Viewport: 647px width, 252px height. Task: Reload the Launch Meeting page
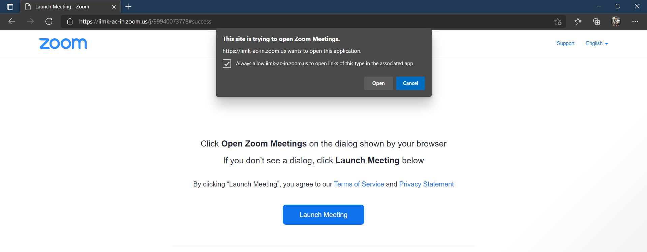pyautogui.click(x=49, y=21)
